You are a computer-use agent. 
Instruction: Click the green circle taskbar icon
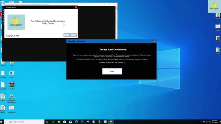click(82, 122)
